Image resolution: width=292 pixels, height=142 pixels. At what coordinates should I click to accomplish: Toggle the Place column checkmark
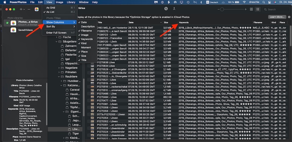click(x=84, y=52)
